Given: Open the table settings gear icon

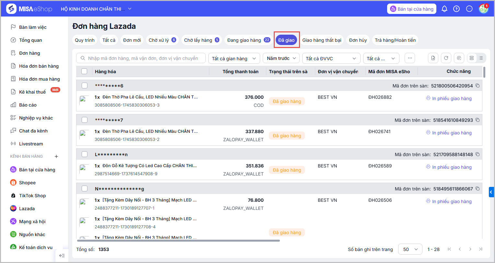Looking at the screenshot, I should click(x=459, y=58).
